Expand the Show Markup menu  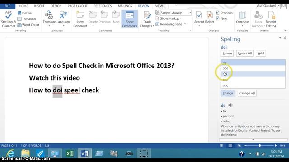point(168,18)
